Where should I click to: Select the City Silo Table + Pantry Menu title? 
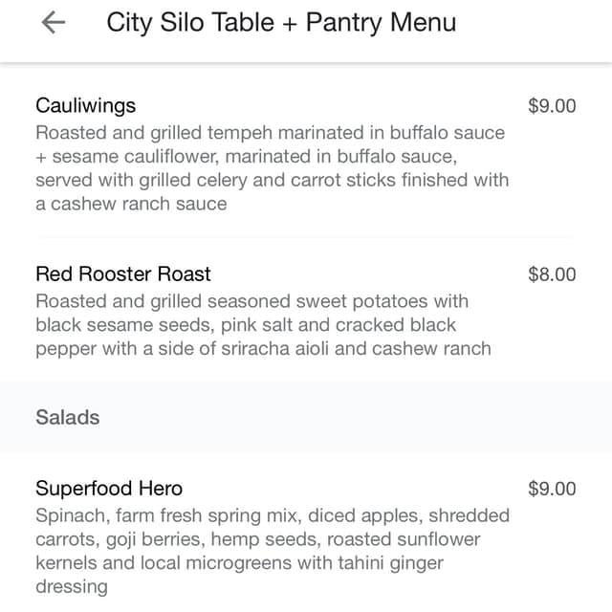tap(281, 23)
